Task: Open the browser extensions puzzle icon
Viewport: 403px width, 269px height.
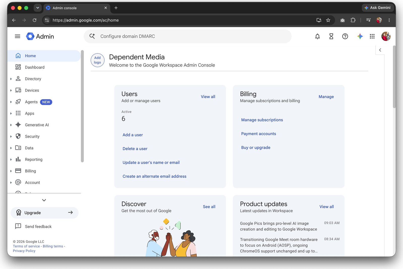Action: 353,20
